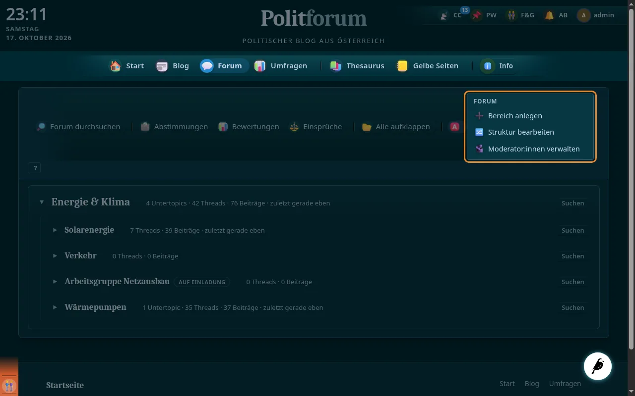Click the plus icon beside Bereich anlegen
This screenshot has height=396, width=635.
point(479,116)
